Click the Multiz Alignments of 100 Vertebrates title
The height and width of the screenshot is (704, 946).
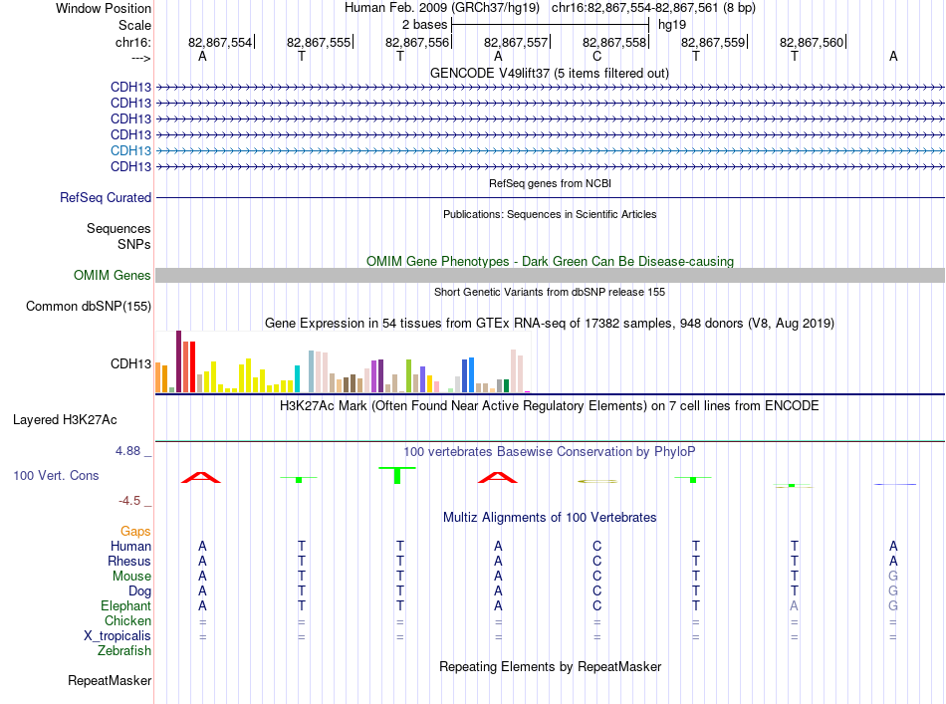point(550,518)
